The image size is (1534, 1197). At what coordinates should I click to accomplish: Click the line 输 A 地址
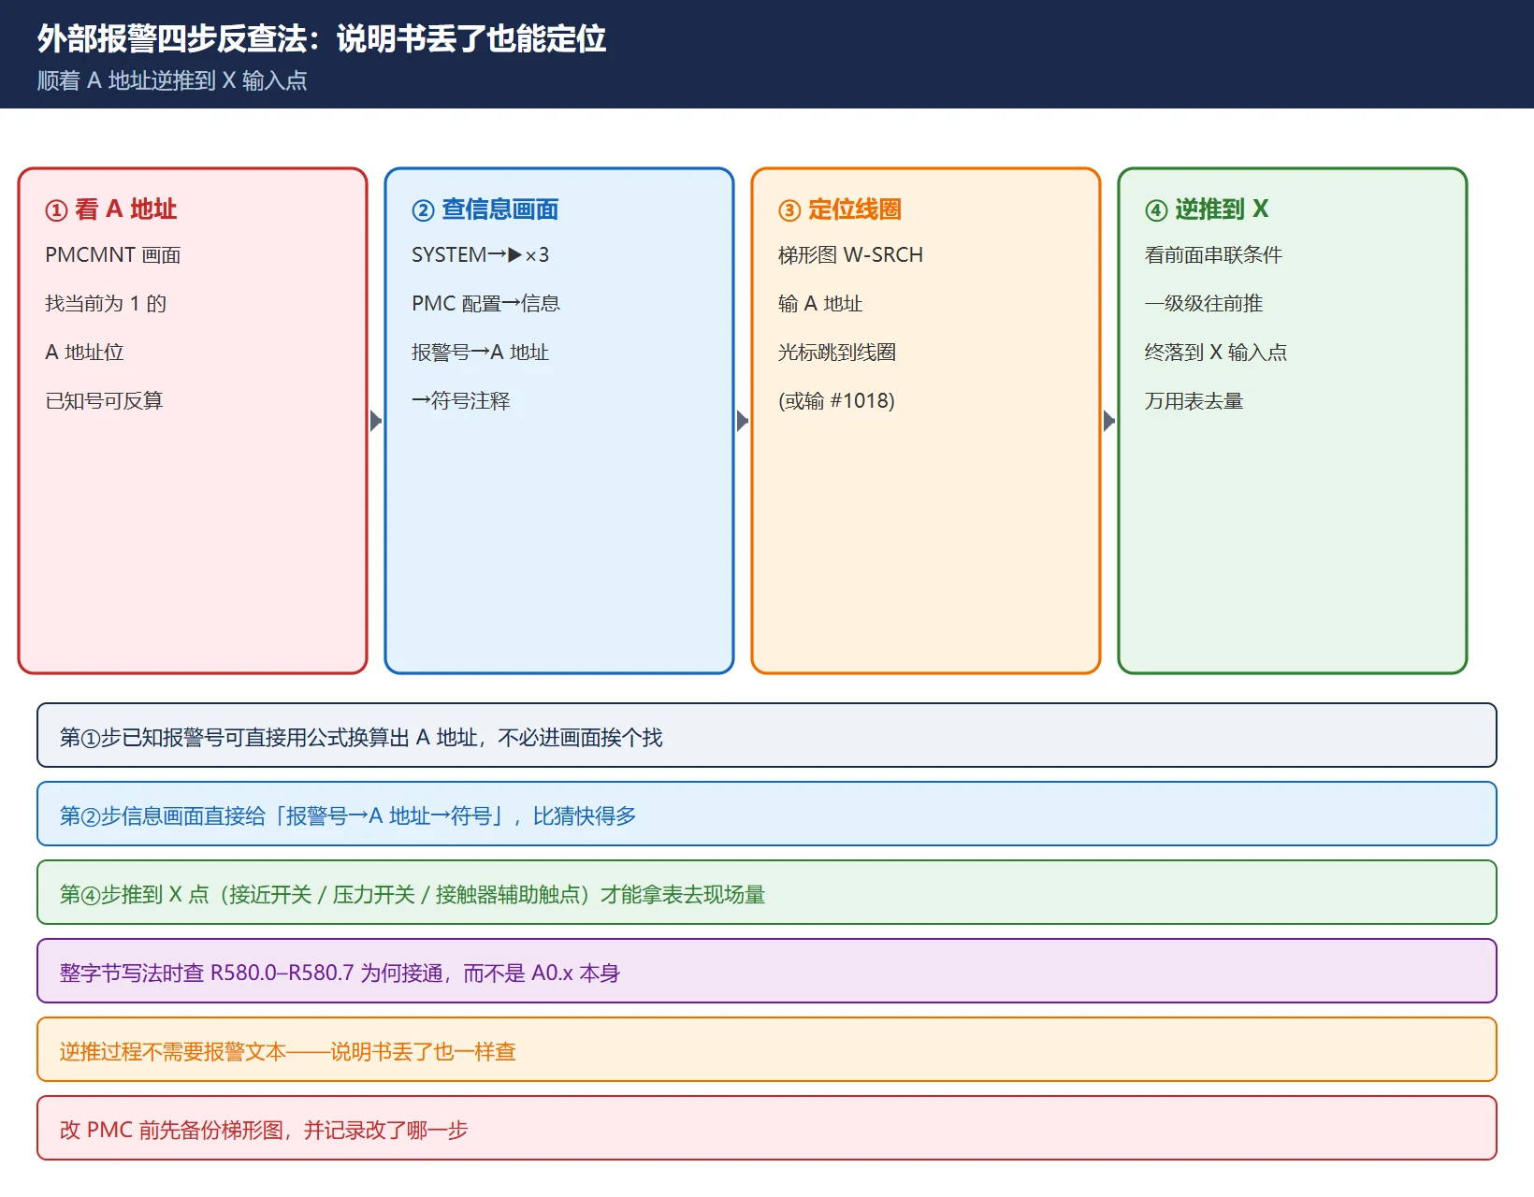point(820,303)
